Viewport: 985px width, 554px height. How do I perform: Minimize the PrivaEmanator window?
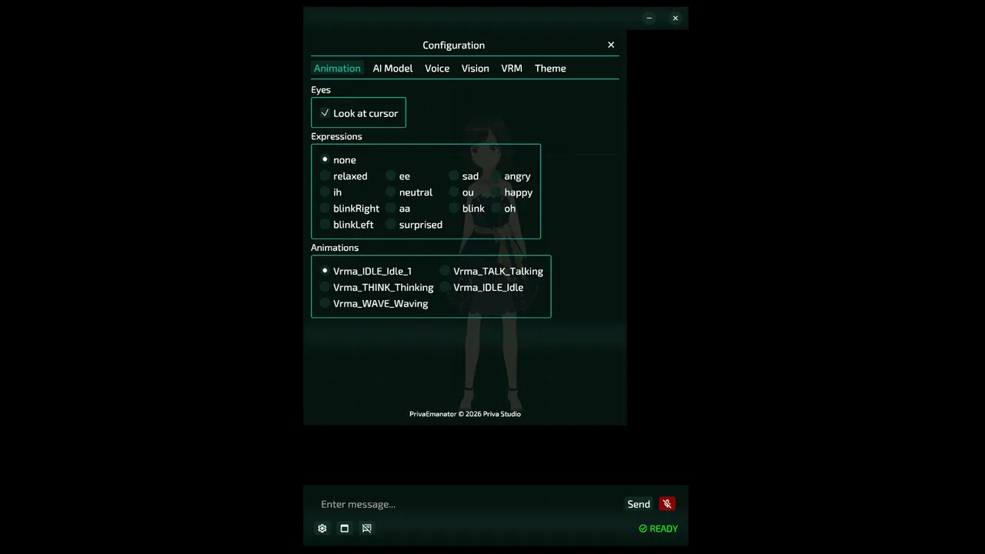[x=649, y=18]
